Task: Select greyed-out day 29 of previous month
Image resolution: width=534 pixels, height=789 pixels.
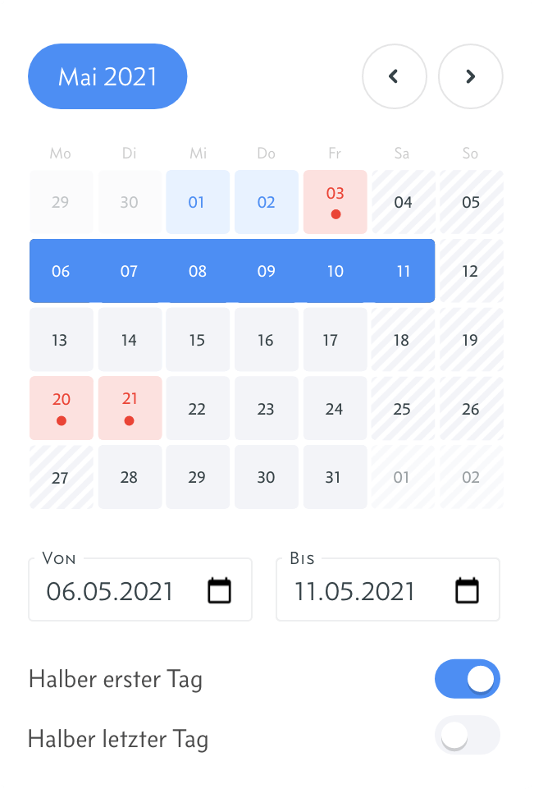Action: click(61, 202)
